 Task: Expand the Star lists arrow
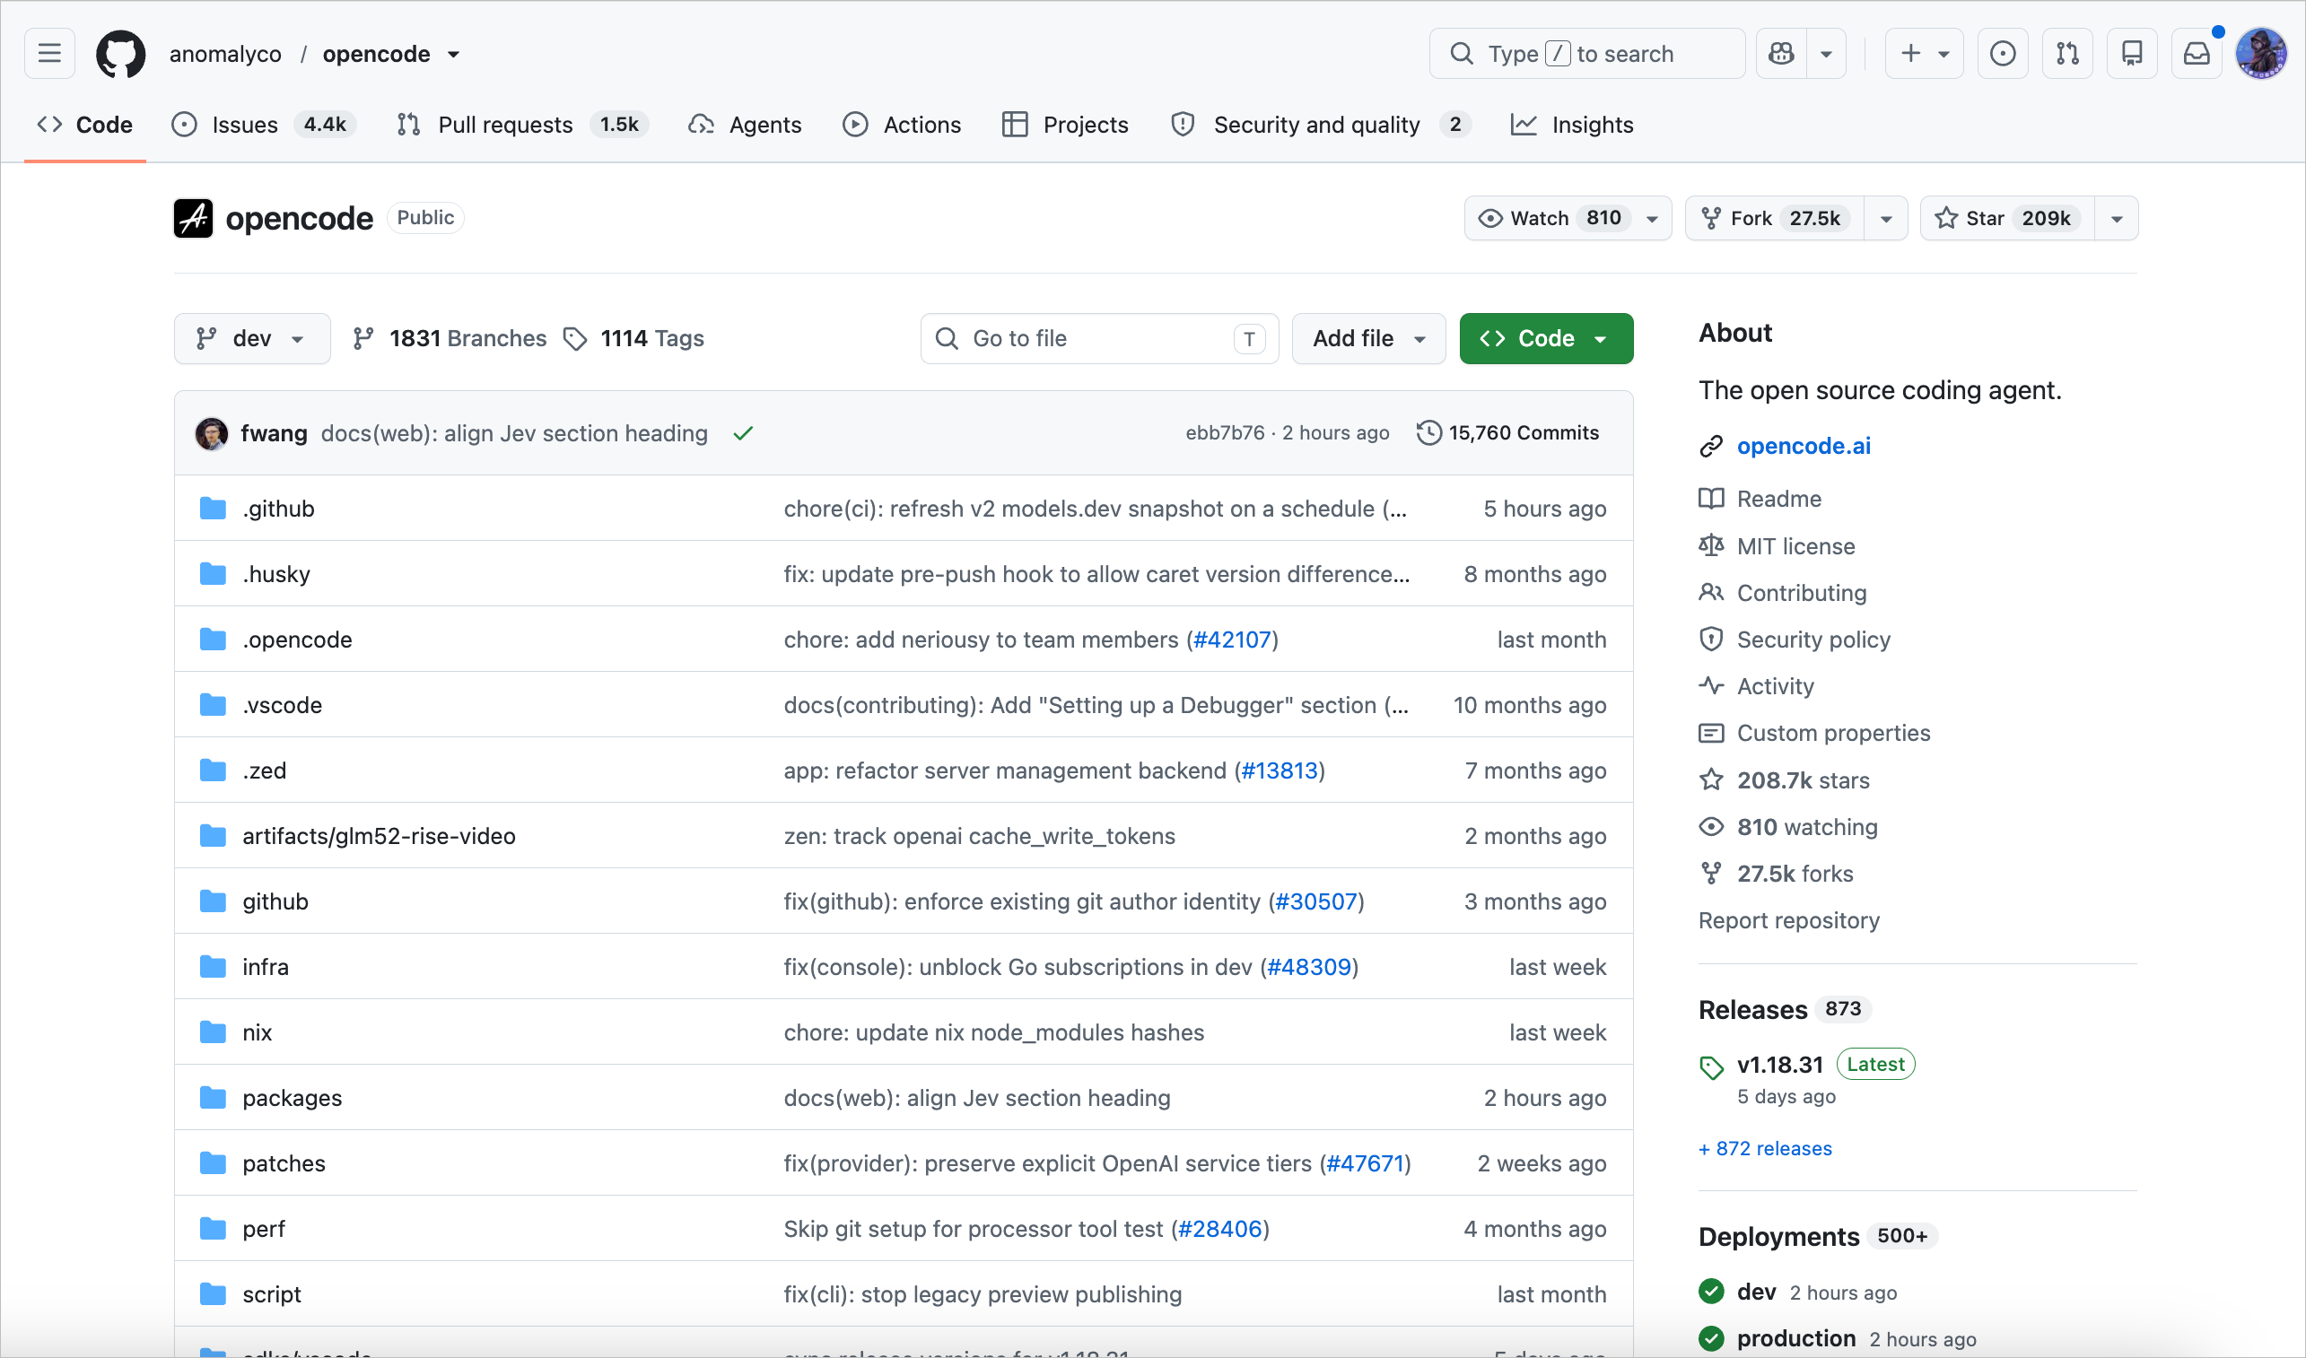pos(2116,218)
